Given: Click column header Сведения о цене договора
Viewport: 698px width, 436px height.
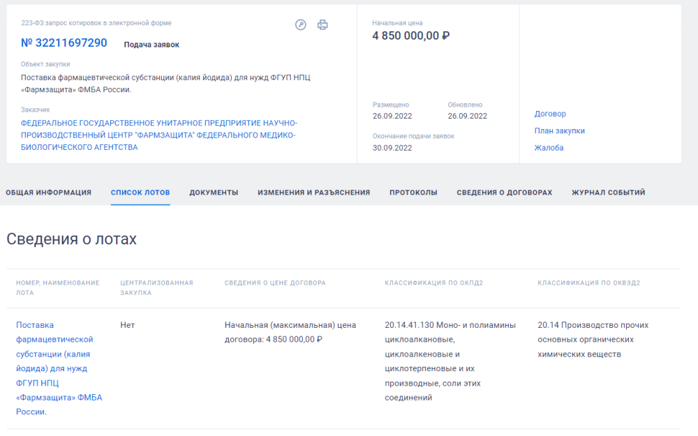Looking at the screenshot, I should point(275,283).
